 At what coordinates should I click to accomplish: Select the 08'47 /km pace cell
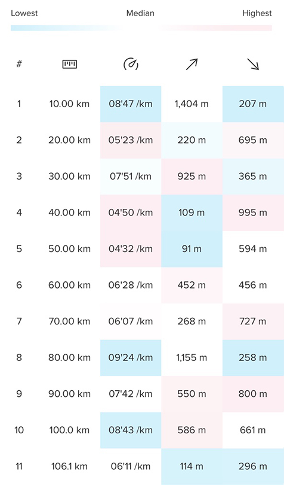pos(131,104)
